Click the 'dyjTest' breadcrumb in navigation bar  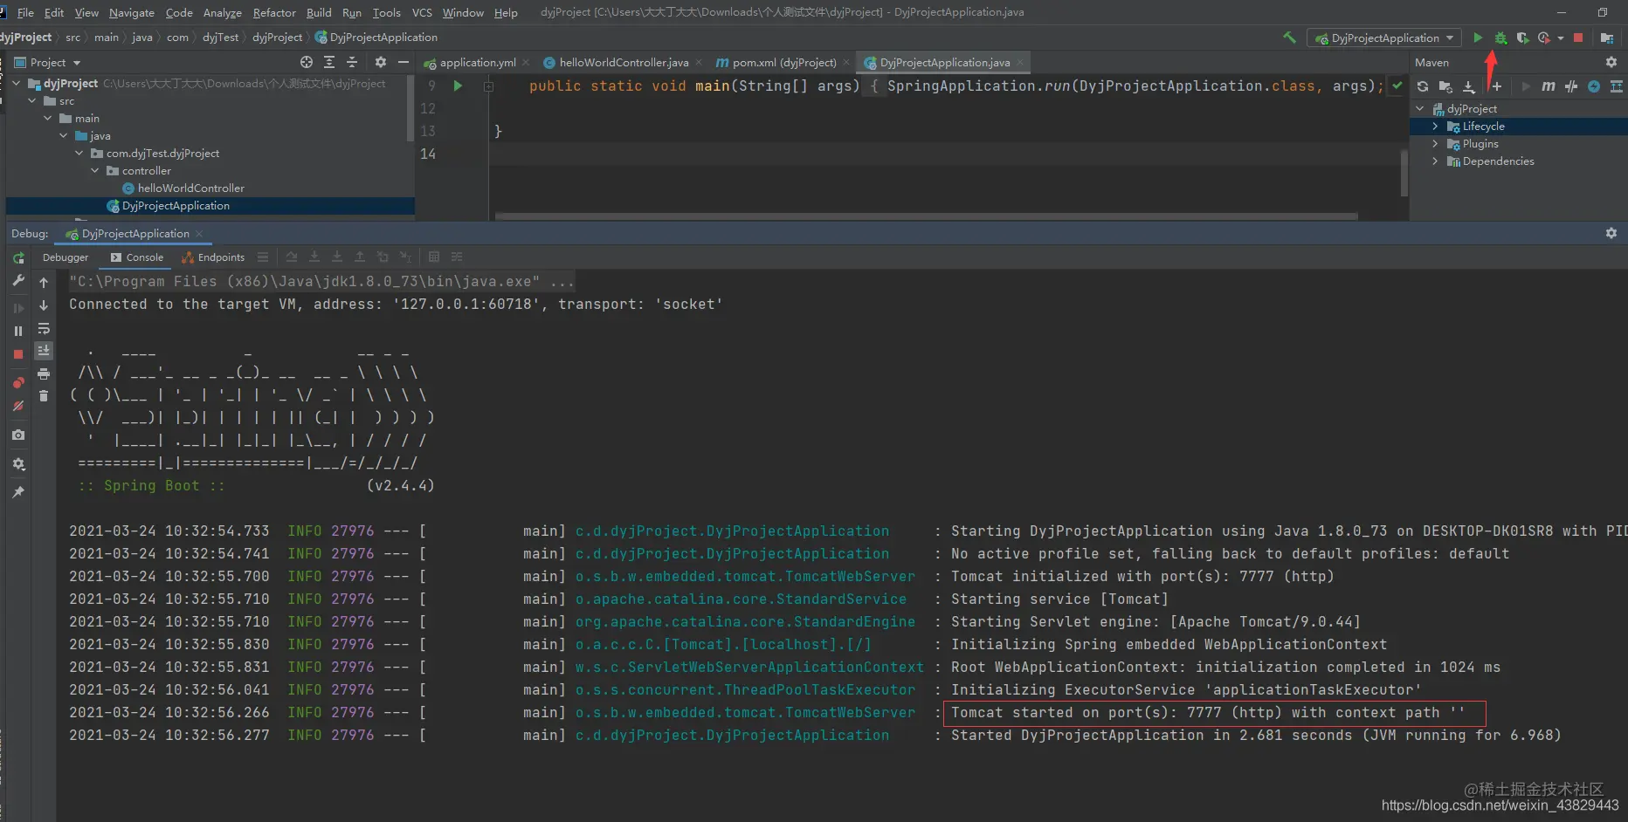220,38
